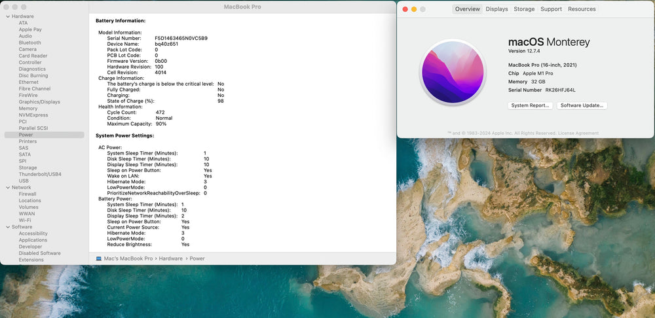Click the computer icon in path bar

[99, 258]
